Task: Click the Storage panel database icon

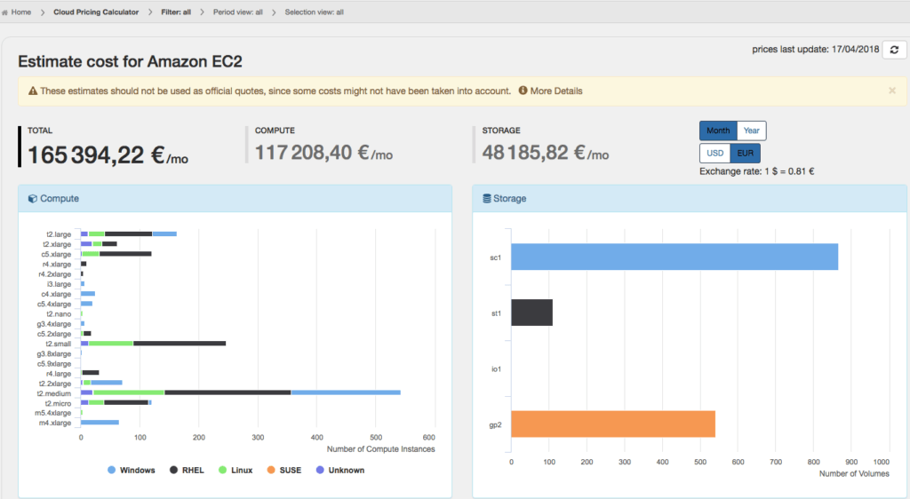Action: 486,199
